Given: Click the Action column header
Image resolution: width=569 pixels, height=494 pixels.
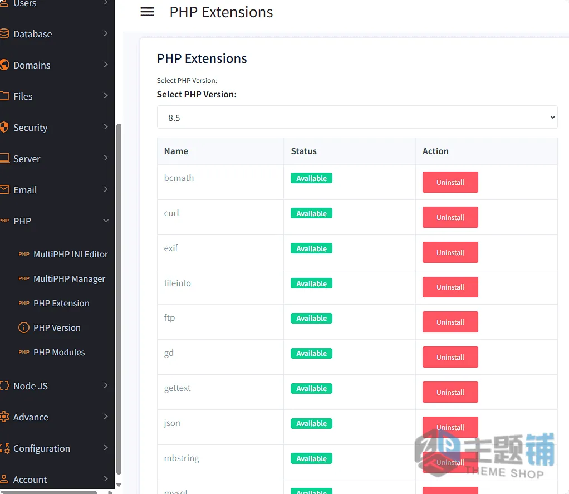Looking at the screenshot, I should coord(435,151).
